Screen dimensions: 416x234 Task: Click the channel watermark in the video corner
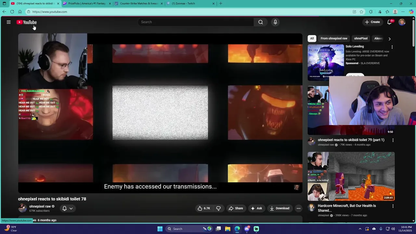[296, 187]
